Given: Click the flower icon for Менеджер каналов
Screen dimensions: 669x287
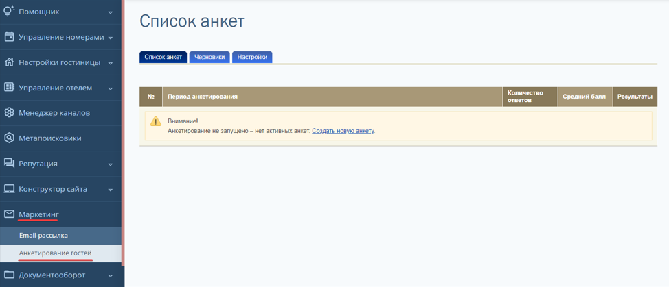Looking at the screenshot, I should click(x=9, y=113).
